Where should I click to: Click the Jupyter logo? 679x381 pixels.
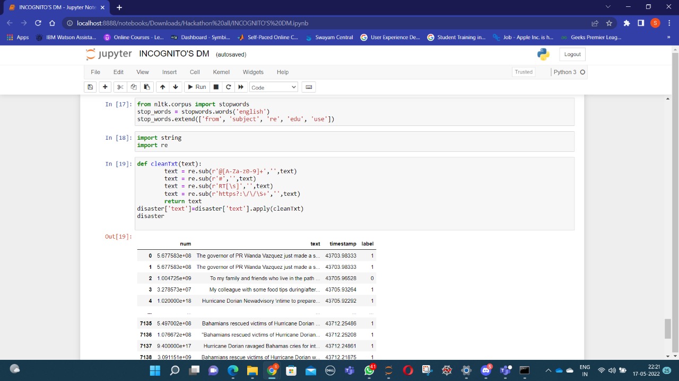click(x=108, y=54)
